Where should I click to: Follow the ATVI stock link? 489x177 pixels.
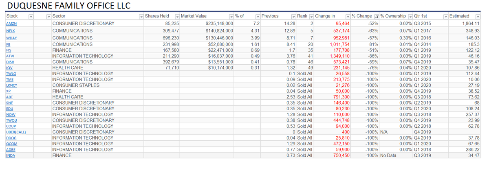tap(10, 56)
